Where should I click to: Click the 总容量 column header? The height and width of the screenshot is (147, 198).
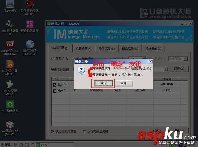point(167,79)
